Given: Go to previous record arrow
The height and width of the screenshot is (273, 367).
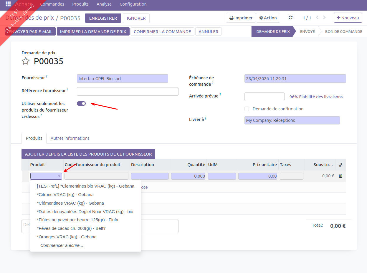Looking at the screenshot, I should point(317,18).
